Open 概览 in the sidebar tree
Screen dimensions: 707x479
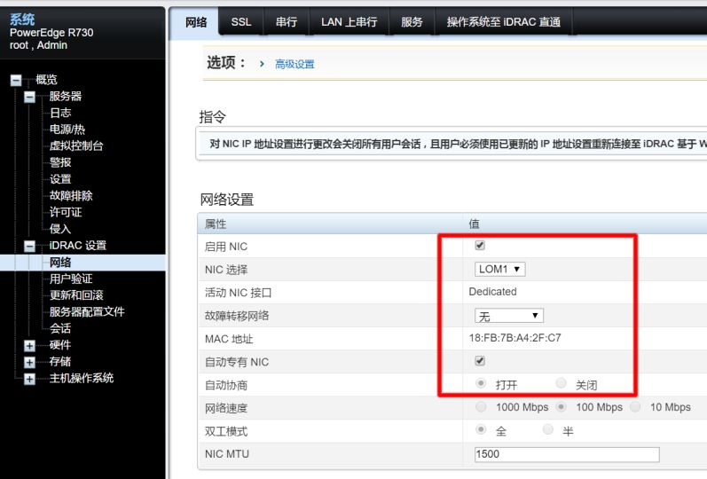(46, 80)
